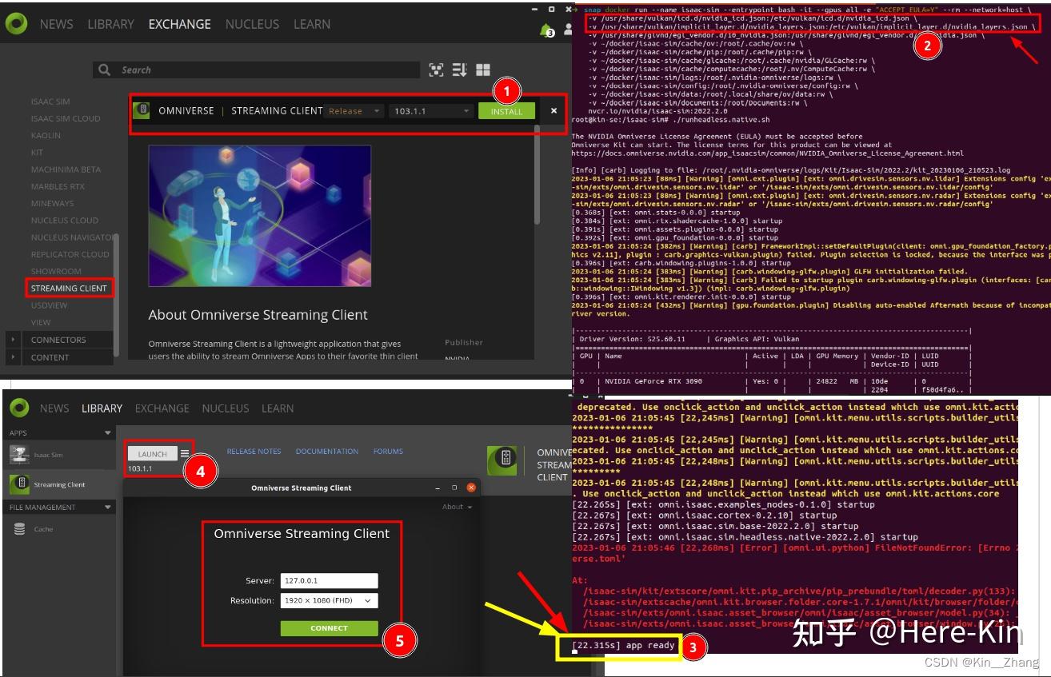Open the LEARN tab
Viewport: 1051px width, 677px height.
pyautogui.click(x=311, y=24)
